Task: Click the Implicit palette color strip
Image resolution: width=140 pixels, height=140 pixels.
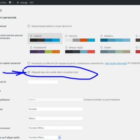Action: click(45, 40)
